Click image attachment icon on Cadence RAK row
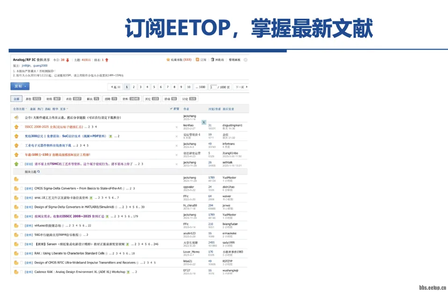 tap(128, 272)
